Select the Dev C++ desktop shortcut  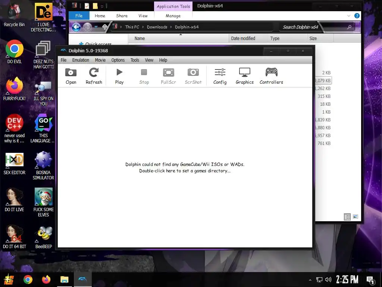tap(15, 129)
